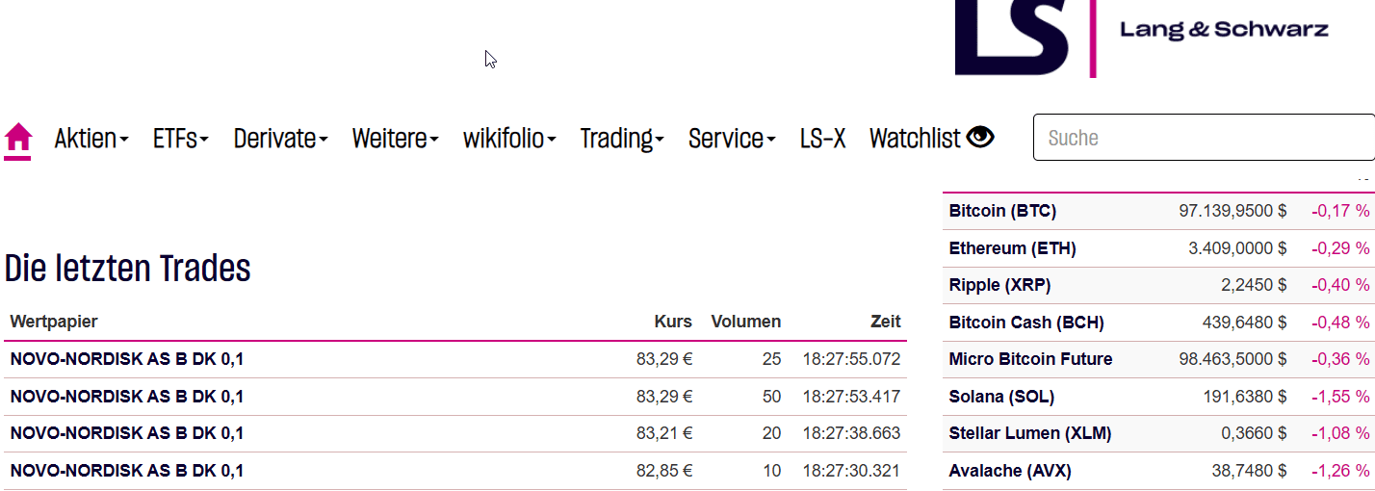Expand the ETFs dropdown menu
This screenshot has width=1375, height=491.
(x=180, y=139)
